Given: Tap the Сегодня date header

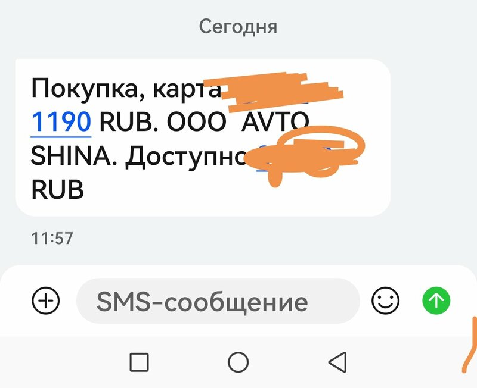Looking at the screenshot, I should click(x=238, y=27).
